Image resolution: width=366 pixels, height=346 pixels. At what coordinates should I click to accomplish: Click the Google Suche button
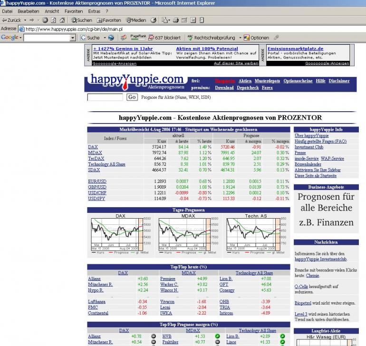point(90,38)
